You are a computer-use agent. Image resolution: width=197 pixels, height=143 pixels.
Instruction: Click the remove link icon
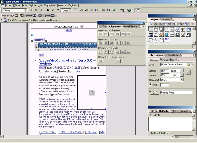108,10
